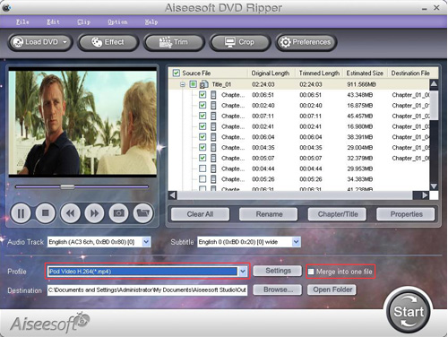Select the 43.348MB chapter size cell
The image size is (448, 337).
pyautogui.click(x=359, y=95)
